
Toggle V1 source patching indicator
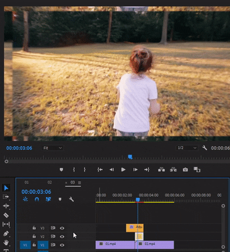(x=25, y=245)
